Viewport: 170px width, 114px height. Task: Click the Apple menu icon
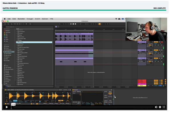coord(5,19)
